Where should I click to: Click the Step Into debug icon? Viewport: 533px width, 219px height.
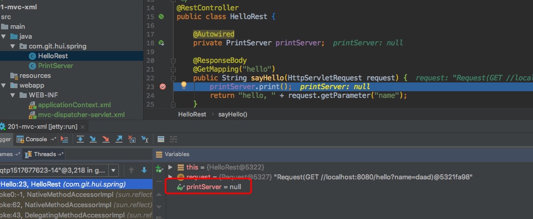point(93,139)
